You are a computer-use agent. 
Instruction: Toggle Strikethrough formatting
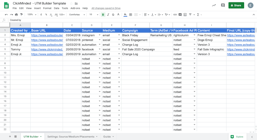click(x=113, y=14)
